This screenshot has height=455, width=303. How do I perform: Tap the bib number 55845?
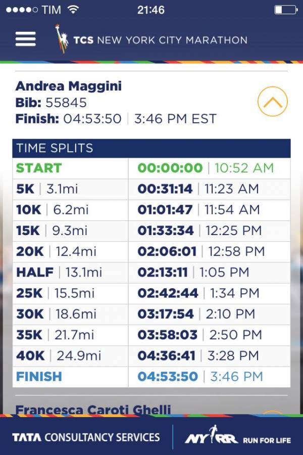click(x=66, y=103)
